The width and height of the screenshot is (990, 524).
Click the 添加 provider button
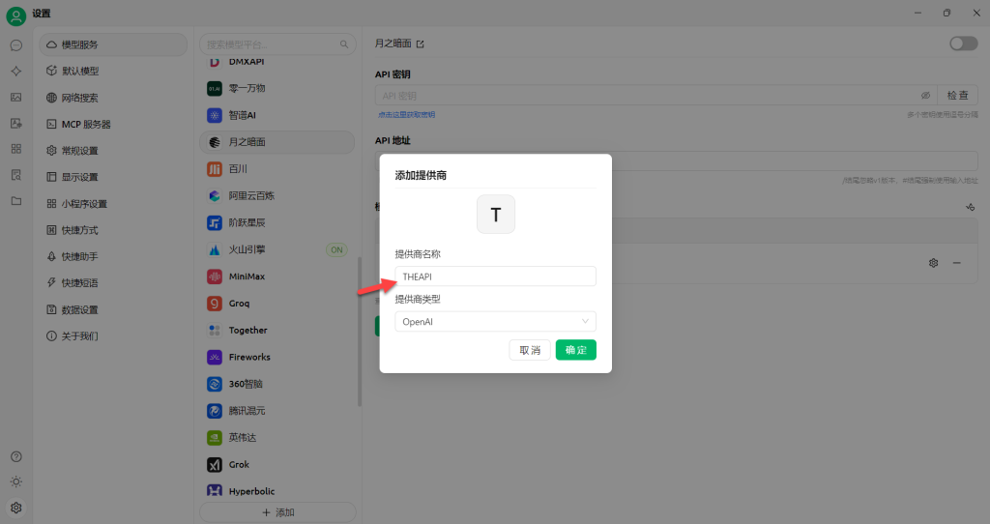coord(277,512)
